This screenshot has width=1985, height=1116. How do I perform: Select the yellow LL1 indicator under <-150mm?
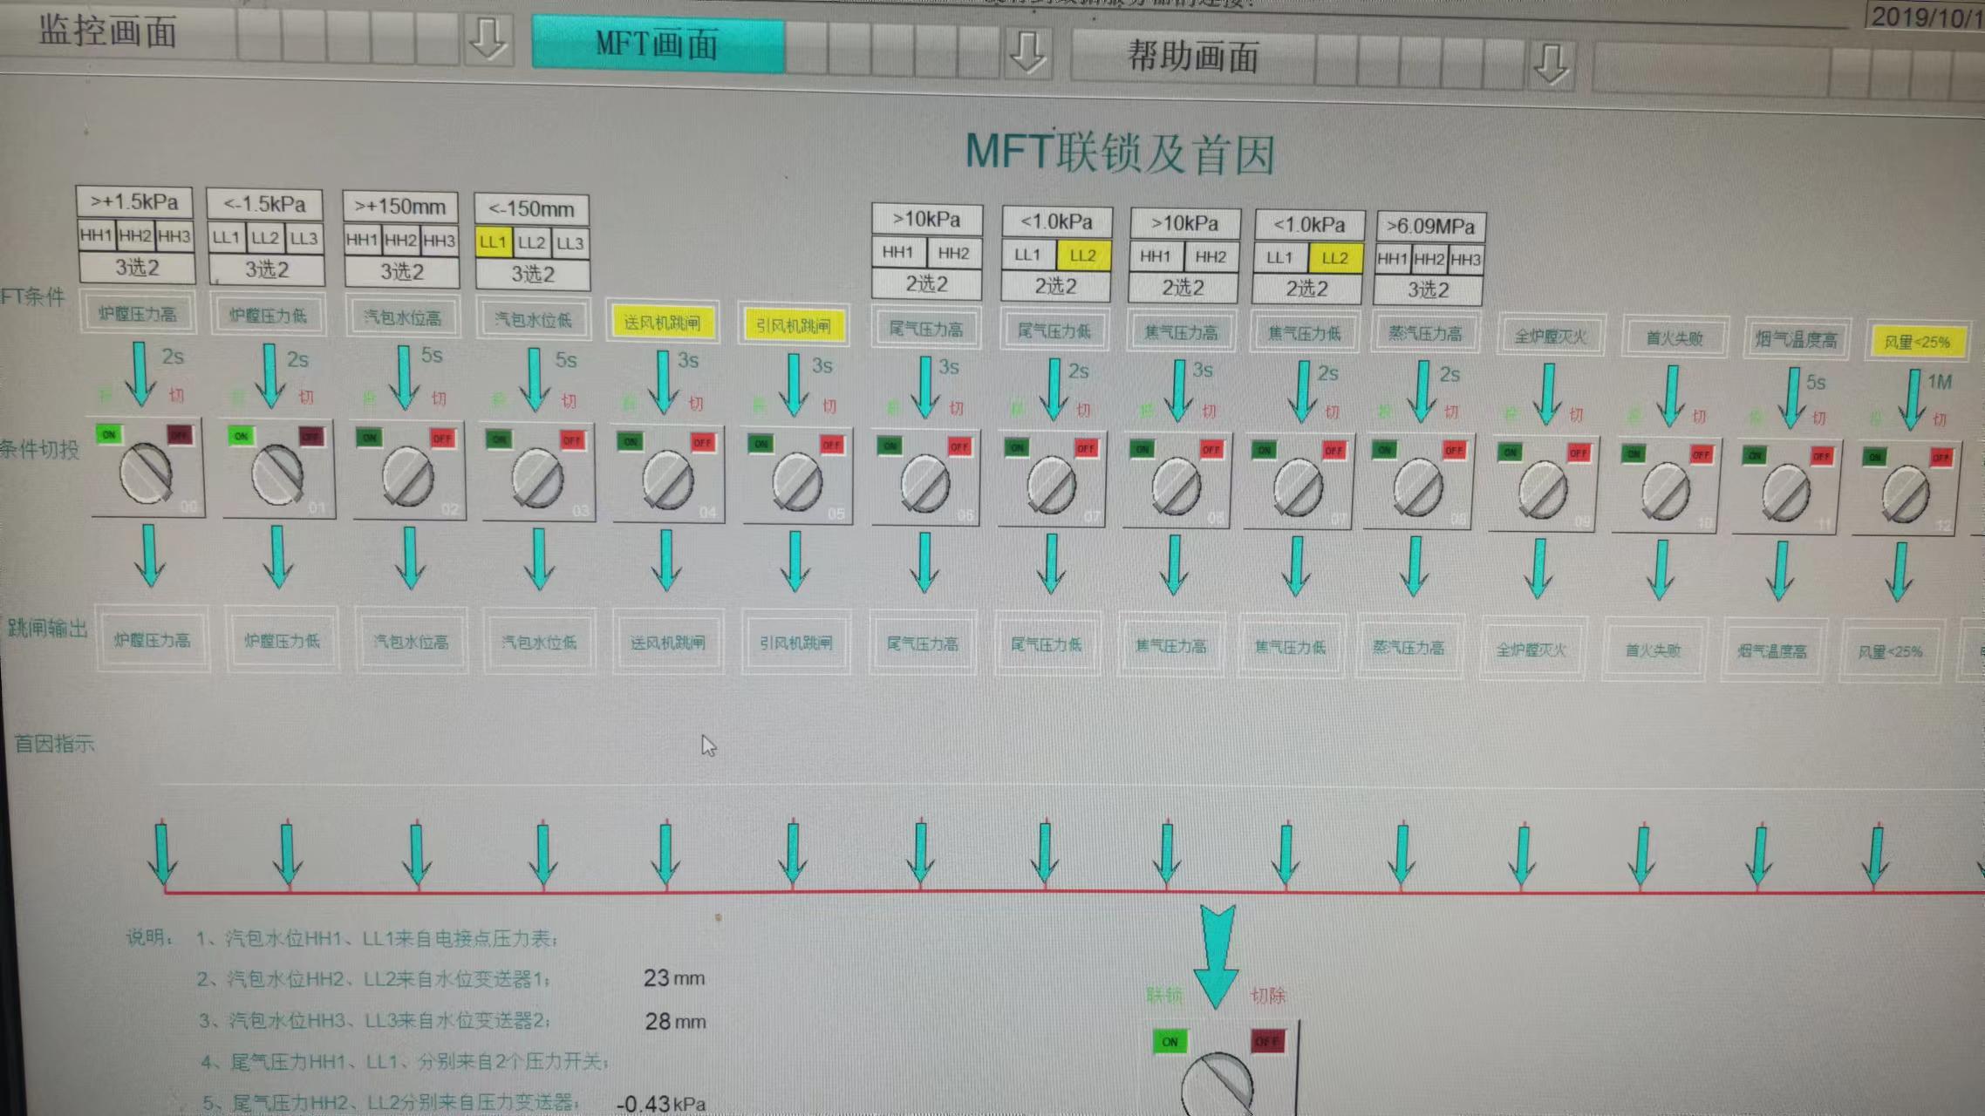point(493,242)
